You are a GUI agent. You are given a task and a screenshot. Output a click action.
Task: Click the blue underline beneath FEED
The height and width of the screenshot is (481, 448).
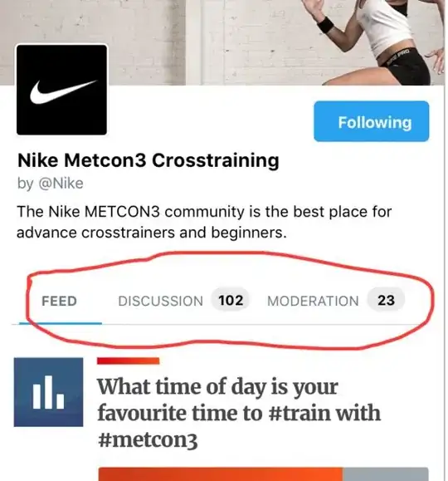point(61,323)
